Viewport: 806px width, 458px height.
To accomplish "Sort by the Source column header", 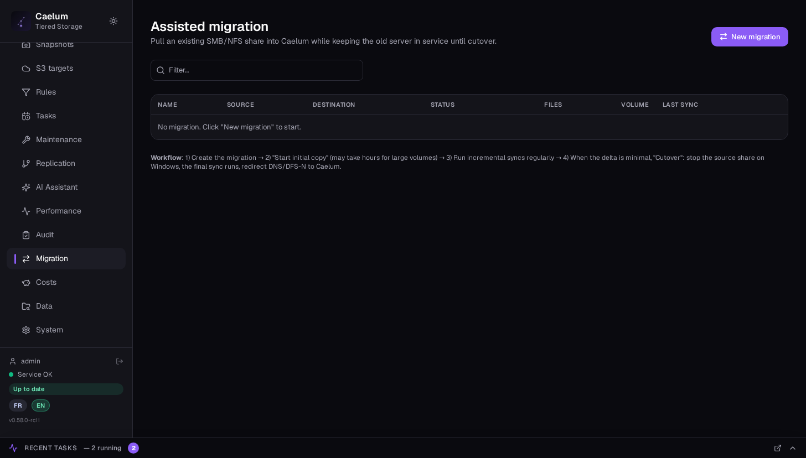I will pos(240,105).
